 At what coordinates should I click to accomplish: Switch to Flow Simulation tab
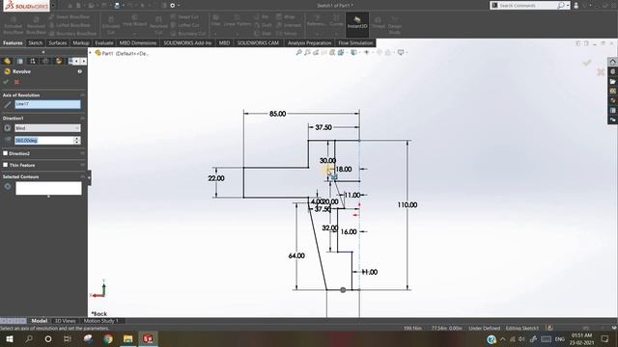(355, 42)
